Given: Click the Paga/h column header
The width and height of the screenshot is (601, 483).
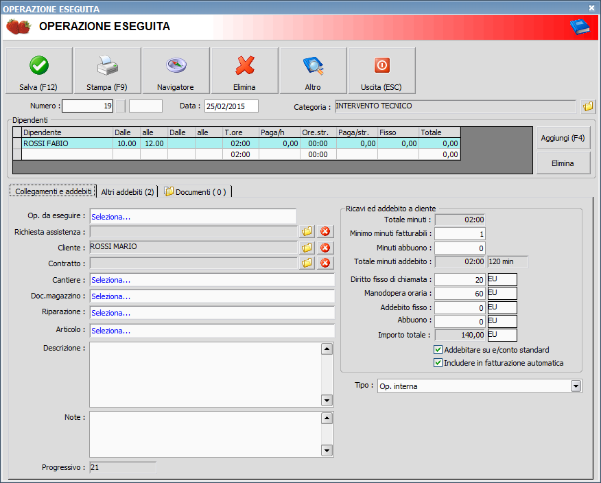Looking at the screenshot, I should pyautogui.click(x=280, y=132).
